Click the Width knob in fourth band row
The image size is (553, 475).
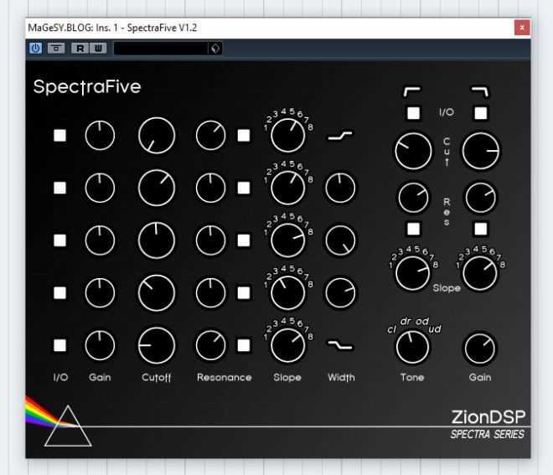[x=340, y=292]
